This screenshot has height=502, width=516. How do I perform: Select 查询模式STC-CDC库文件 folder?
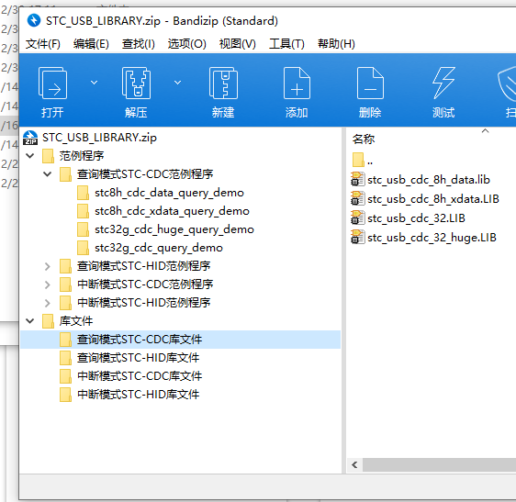pyautogui.click(x=140, y=340)
